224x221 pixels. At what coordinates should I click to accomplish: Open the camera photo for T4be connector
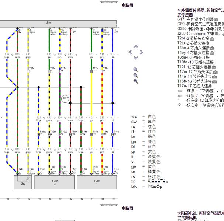click(x=212, y=48)
